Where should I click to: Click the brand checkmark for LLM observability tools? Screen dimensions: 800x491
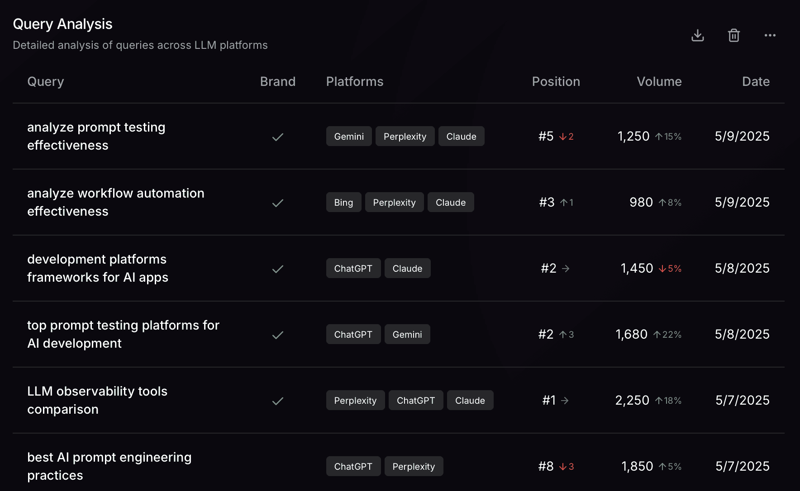[x=278, y=401]
